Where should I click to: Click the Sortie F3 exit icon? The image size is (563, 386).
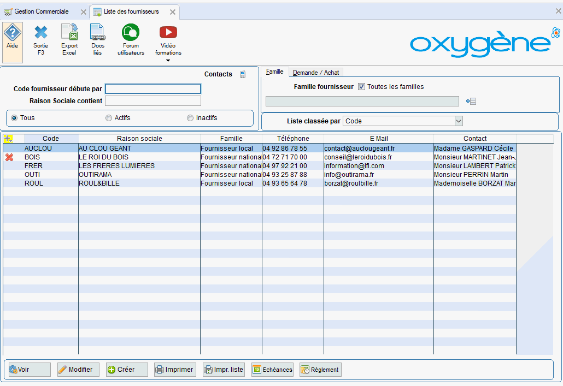41,39
